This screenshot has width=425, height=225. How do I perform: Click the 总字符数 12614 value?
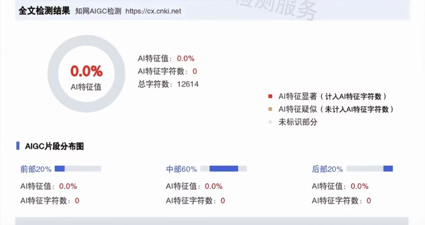pos(188,84)
